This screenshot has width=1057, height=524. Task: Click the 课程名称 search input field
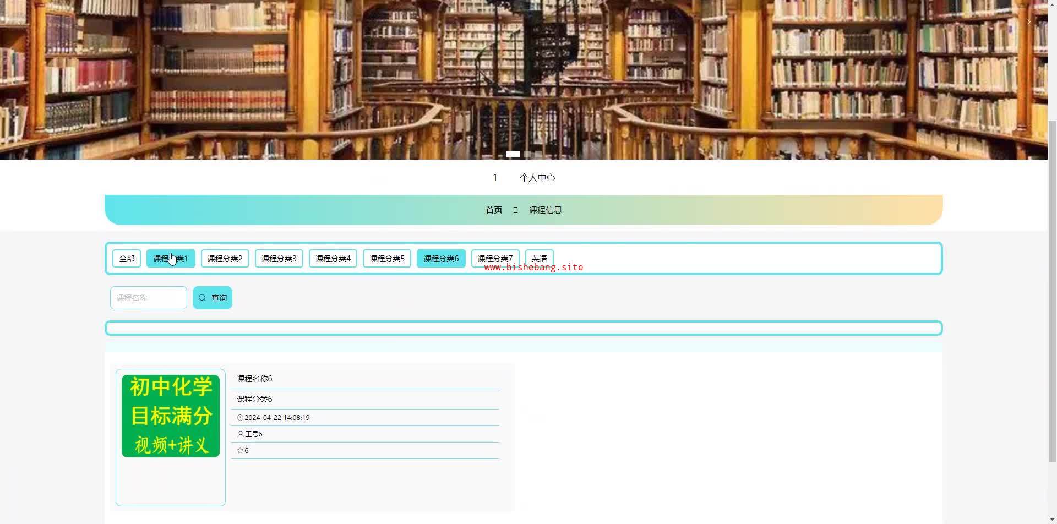coord(149,298)
